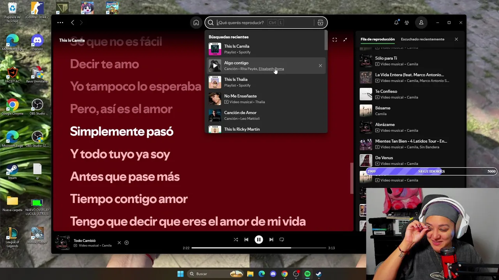Open Nueva carpeta folder on desktop
Screen dimensions: 499x280
(x=12, y=204)
